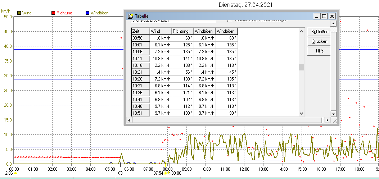Click the Tabelle dialog title bar
Viewport: 379px width, 179px height.
tap(231, 16)
